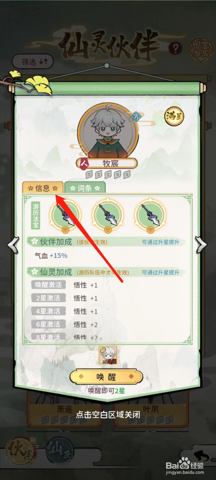The image size is (216, 480).
Task: Tap the 满星 gold badge
Action: click(x=174, y=116)
